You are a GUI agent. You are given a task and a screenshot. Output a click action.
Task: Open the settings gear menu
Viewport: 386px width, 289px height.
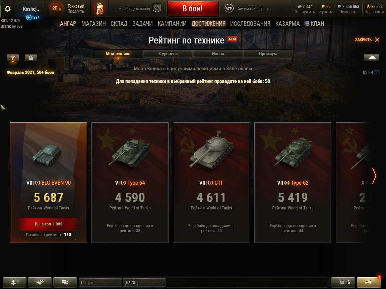8,9
